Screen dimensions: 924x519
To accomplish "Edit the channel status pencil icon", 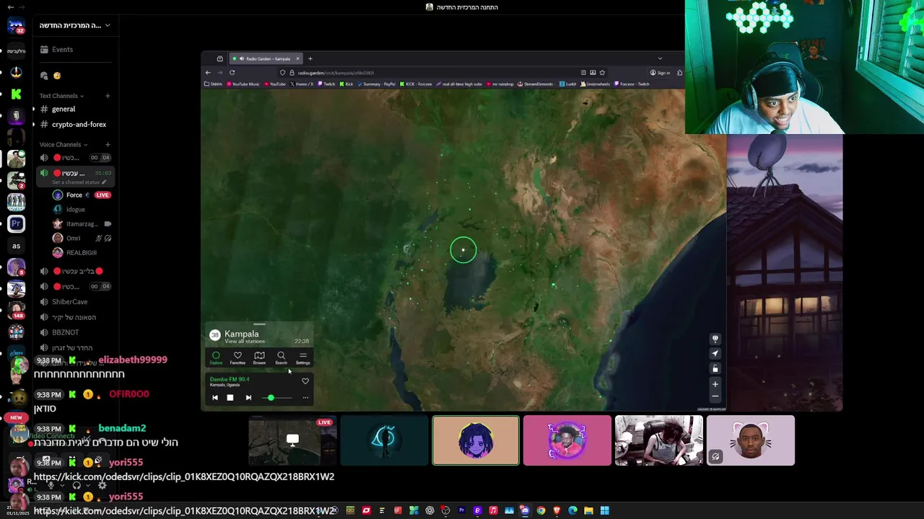I will pos(104,182).
